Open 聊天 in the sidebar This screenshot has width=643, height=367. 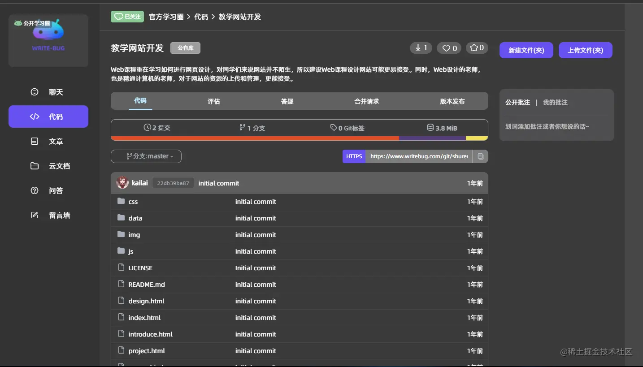48,92
